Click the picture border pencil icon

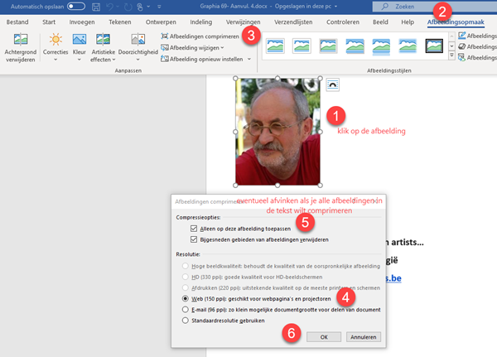(462, 36)
